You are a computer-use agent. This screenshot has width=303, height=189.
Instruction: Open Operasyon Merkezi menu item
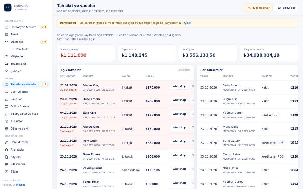[26, 27]
